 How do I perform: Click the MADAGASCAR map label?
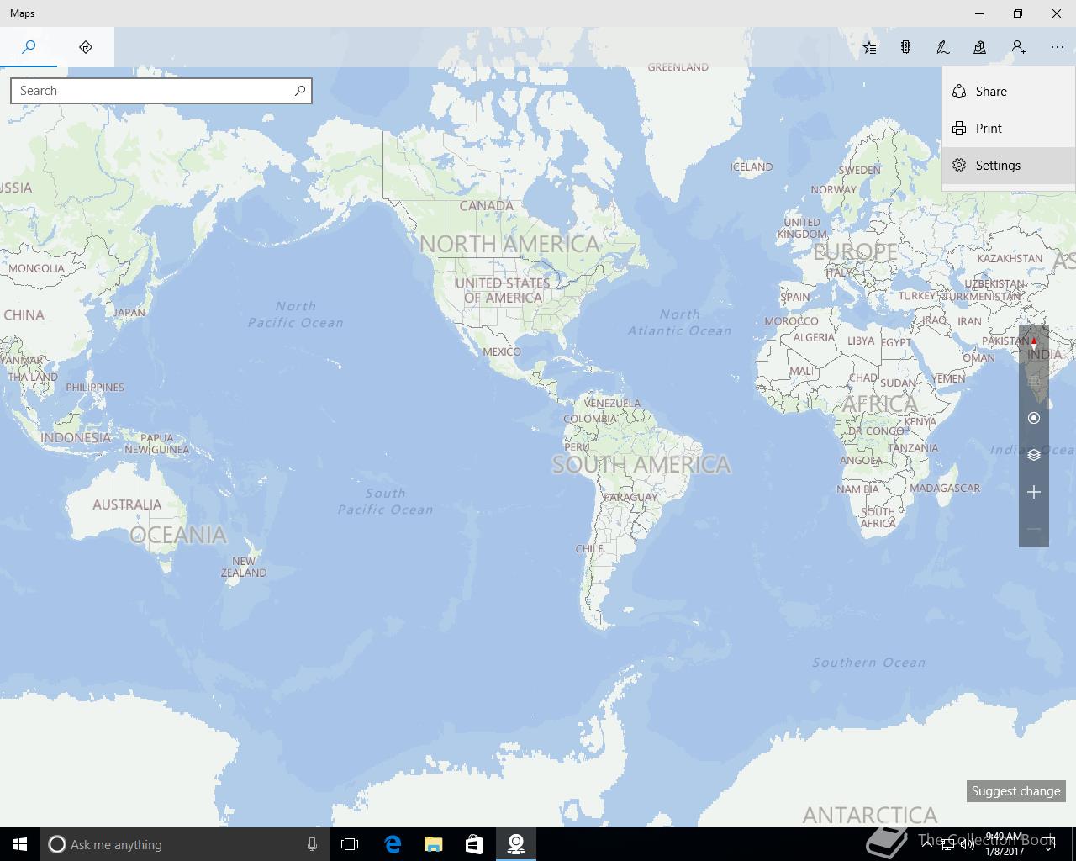click(x=945, y=488)
